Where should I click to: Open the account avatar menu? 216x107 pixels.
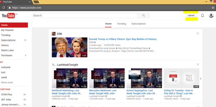(x=211, y=15)
